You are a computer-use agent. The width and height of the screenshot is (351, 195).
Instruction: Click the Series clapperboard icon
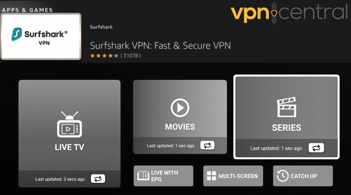[x=287, y=107]
